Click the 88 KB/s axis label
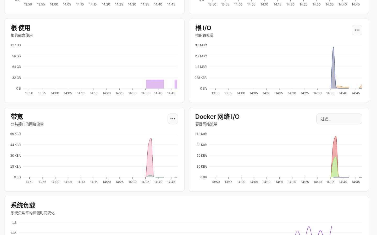 [202, 145]
